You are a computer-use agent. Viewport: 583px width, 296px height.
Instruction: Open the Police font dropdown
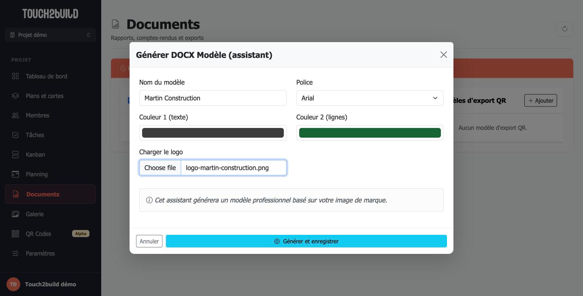click(x=370, y=98)
